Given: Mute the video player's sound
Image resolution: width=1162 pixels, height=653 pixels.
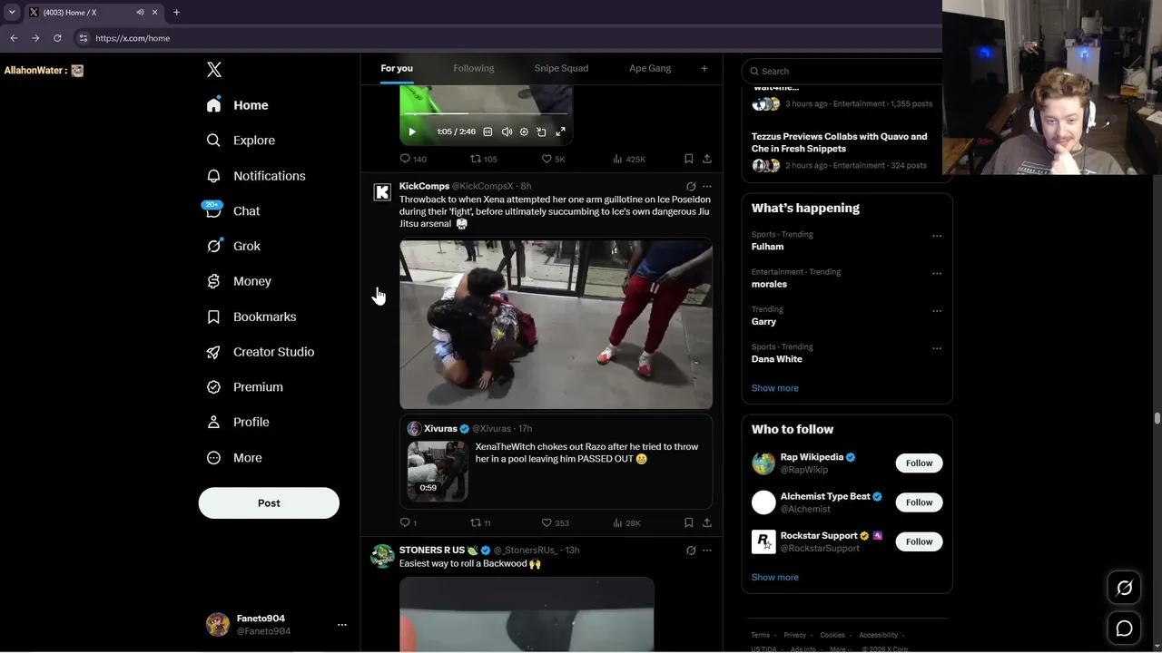Looking at the screenshot, I should pyautogui.click(x=507, y=132).
